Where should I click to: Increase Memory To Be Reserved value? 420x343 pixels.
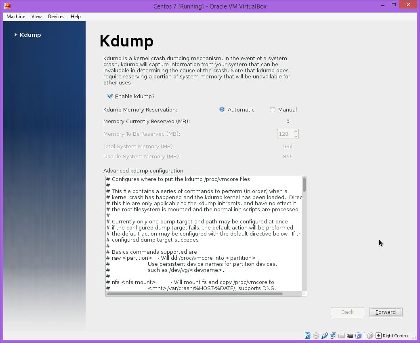point(296,131)
